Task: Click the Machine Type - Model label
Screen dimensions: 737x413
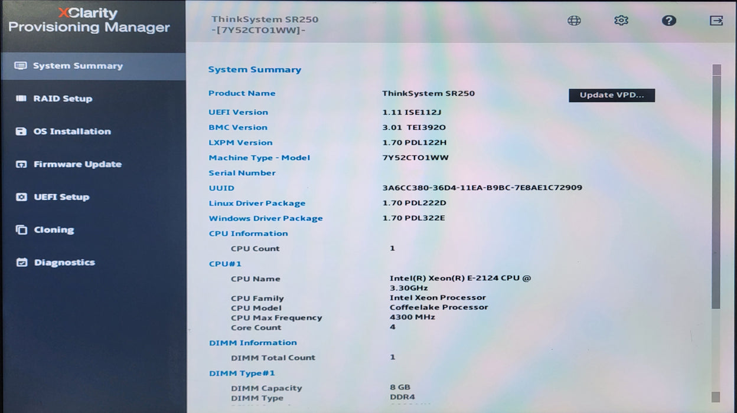Action: (x=259, y=158)
